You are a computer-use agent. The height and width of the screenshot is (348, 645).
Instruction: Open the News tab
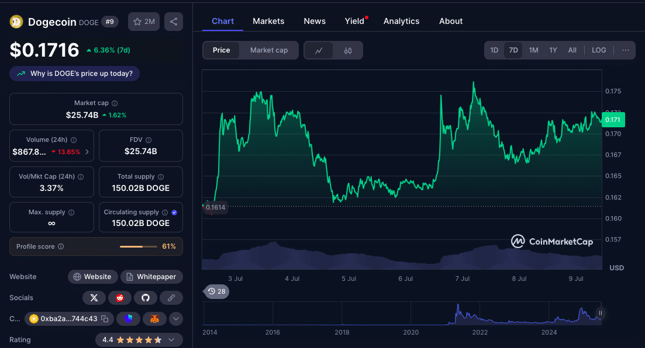[x=315, y=22]
